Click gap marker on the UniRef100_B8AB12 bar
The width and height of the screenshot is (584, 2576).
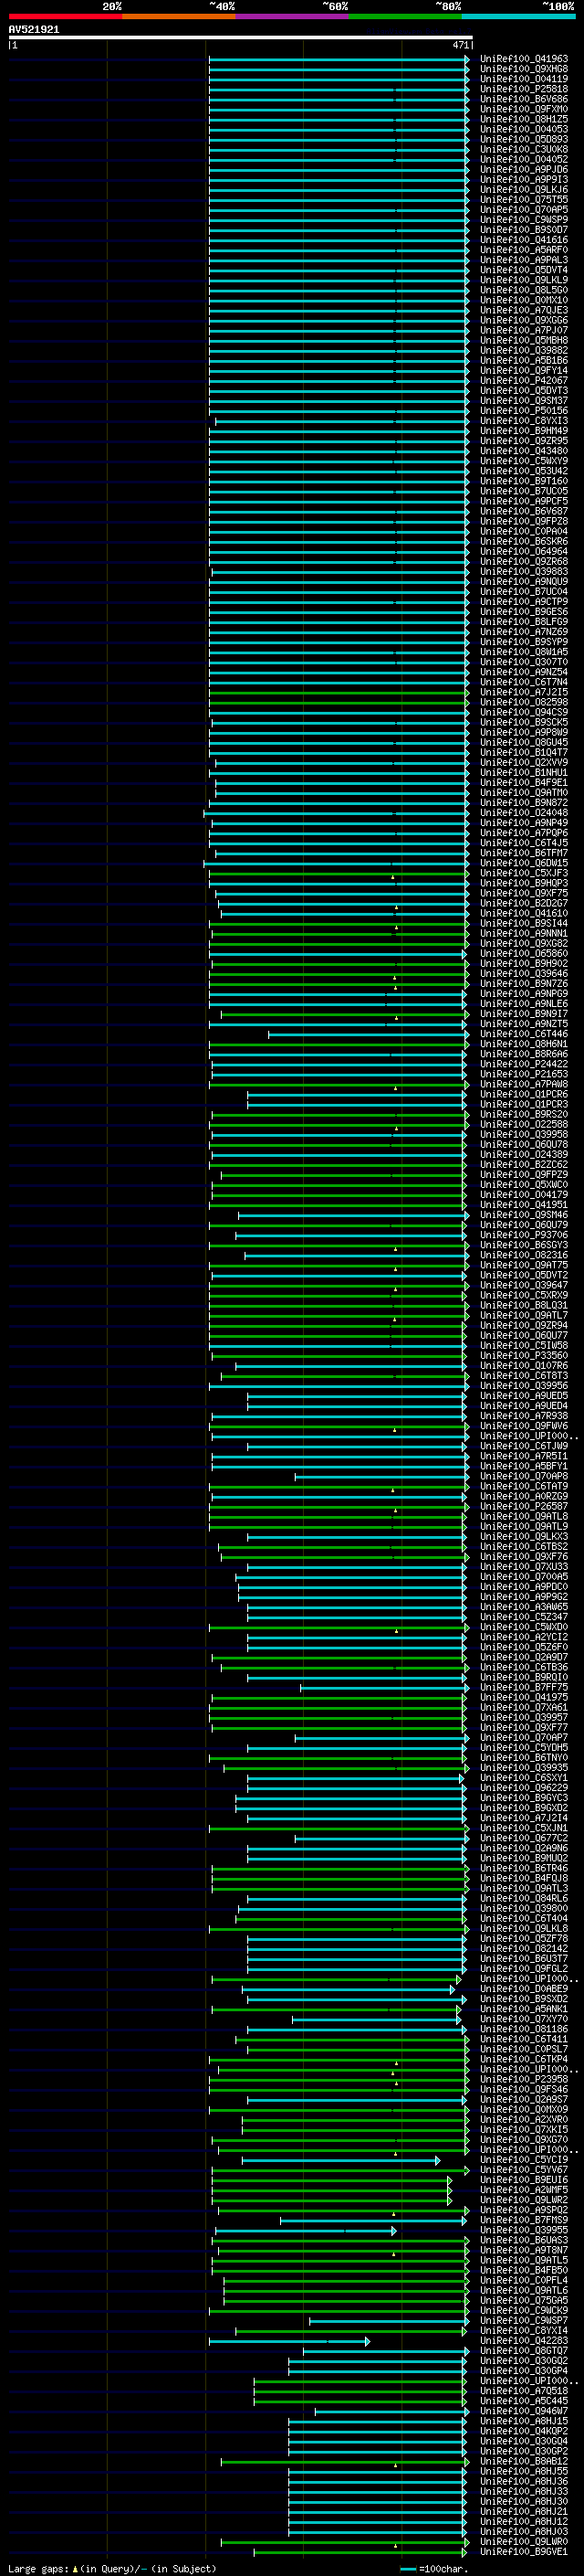395,2465
